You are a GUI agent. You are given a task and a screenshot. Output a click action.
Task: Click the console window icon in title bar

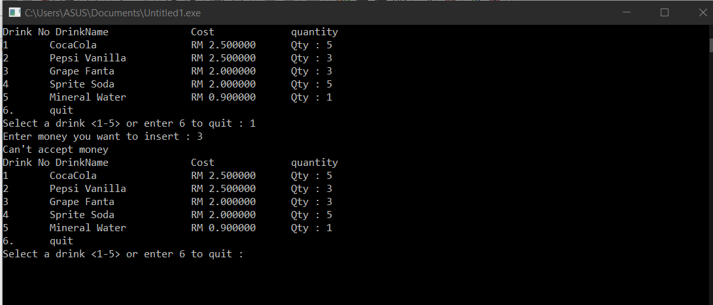click(x=14, y=12)
